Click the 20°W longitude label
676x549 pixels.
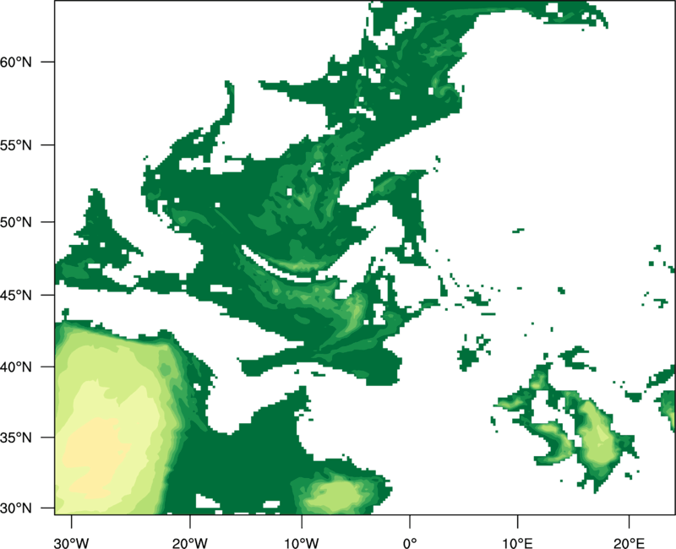189,543
